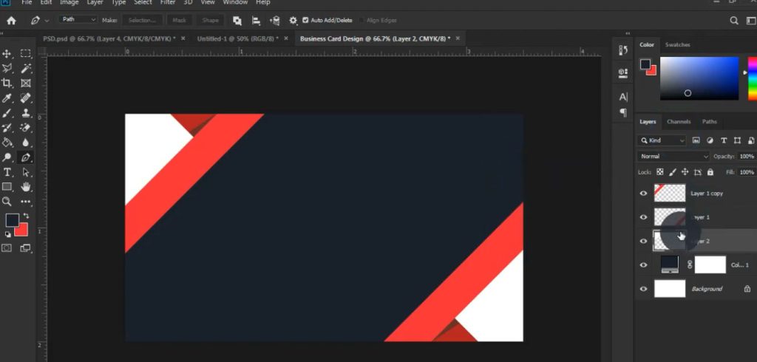757x362 pixels.
Task: Swap foreground and background colors
Action: 26,216
